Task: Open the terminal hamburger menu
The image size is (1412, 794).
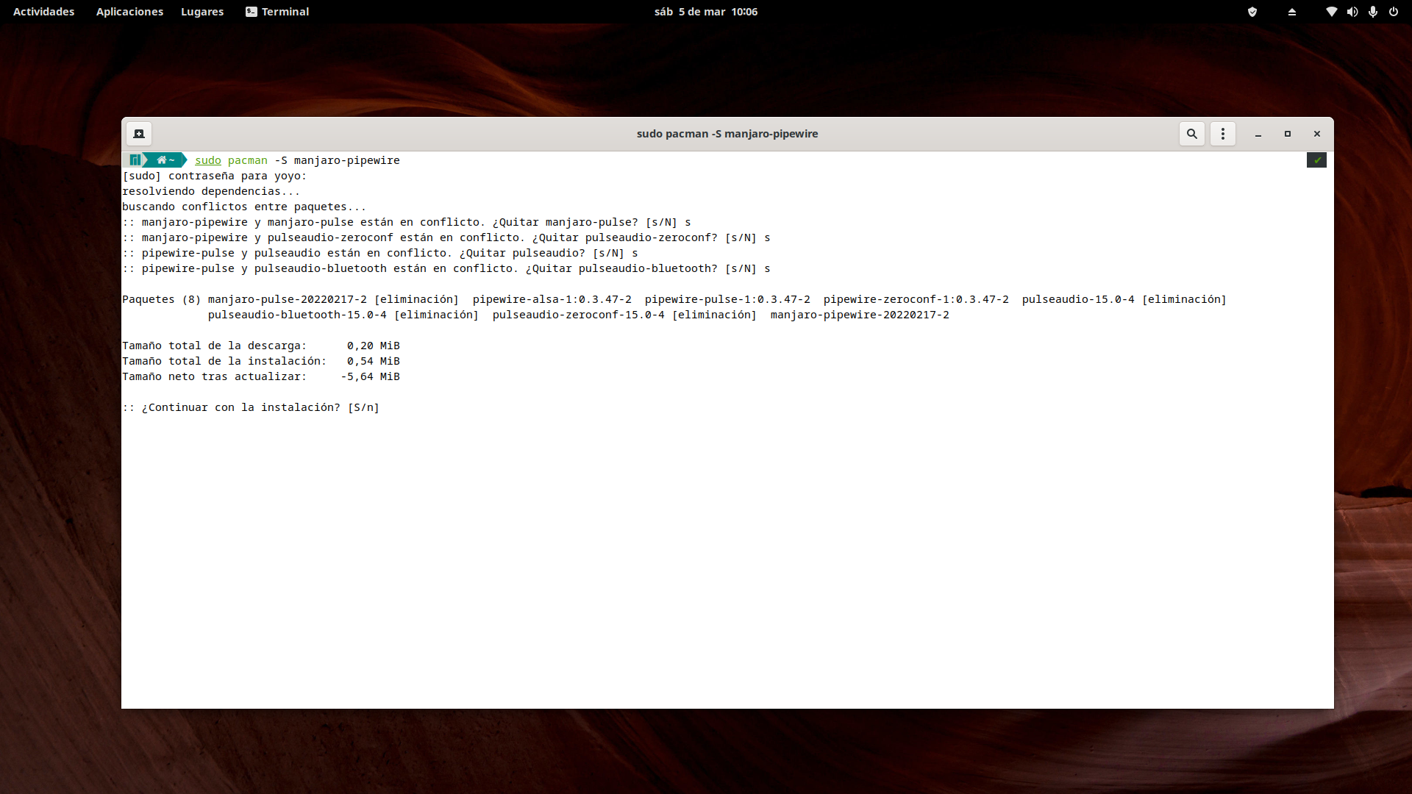Action: click(x=1223, y=134)
